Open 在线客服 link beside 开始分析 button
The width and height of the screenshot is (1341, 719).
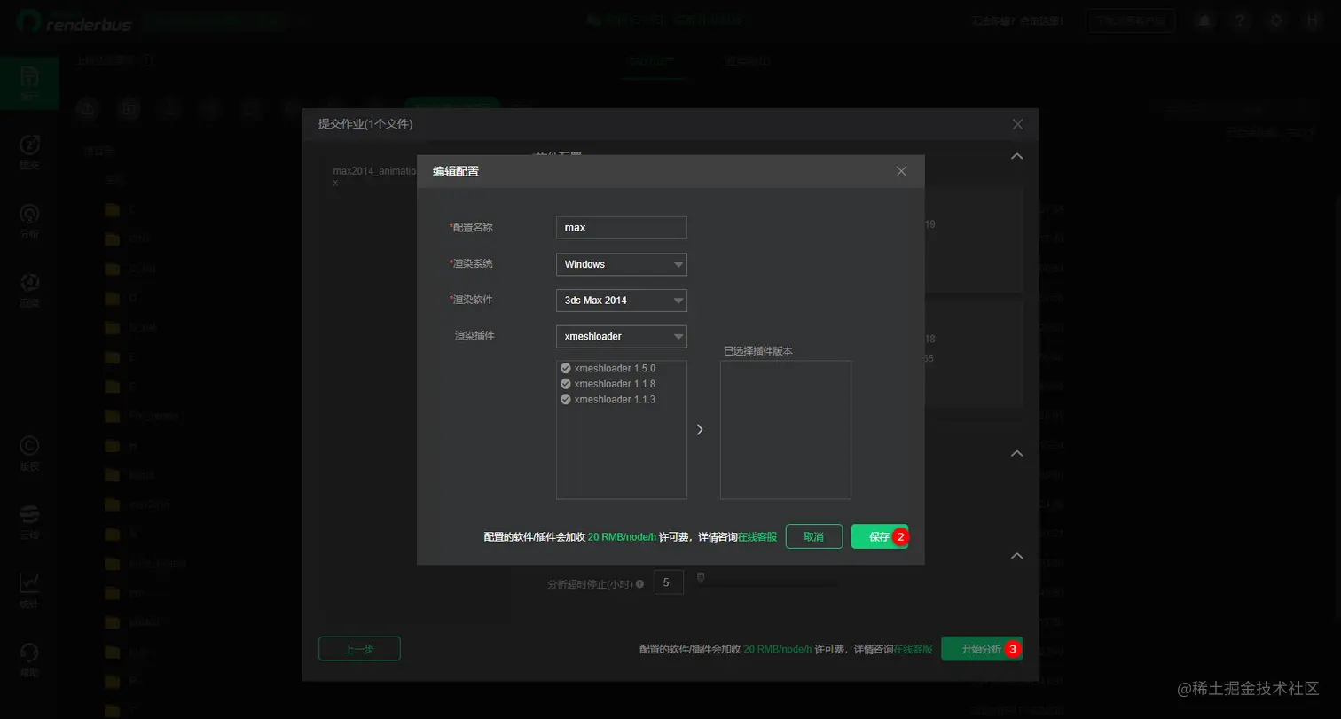coord(913,650)
